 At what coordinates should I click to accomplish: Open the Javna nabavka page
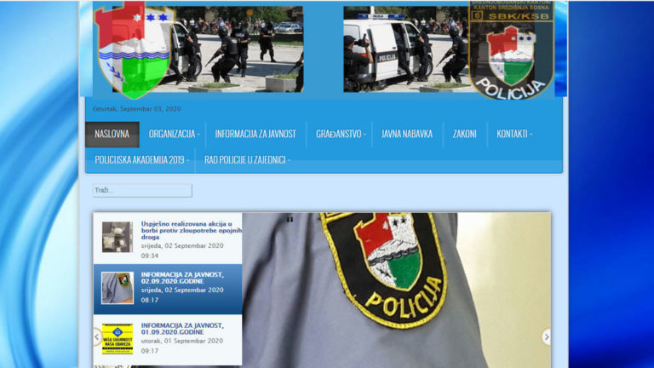click(x=406, y=134)
